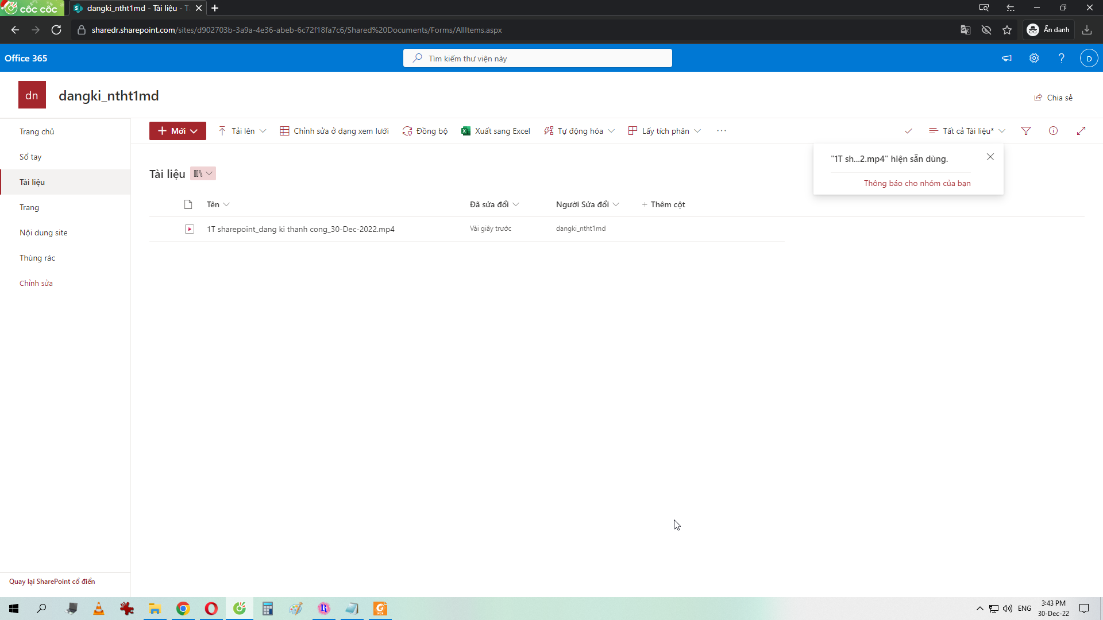
Task: Open the details info pane icon
Action: pos(1053,131)
